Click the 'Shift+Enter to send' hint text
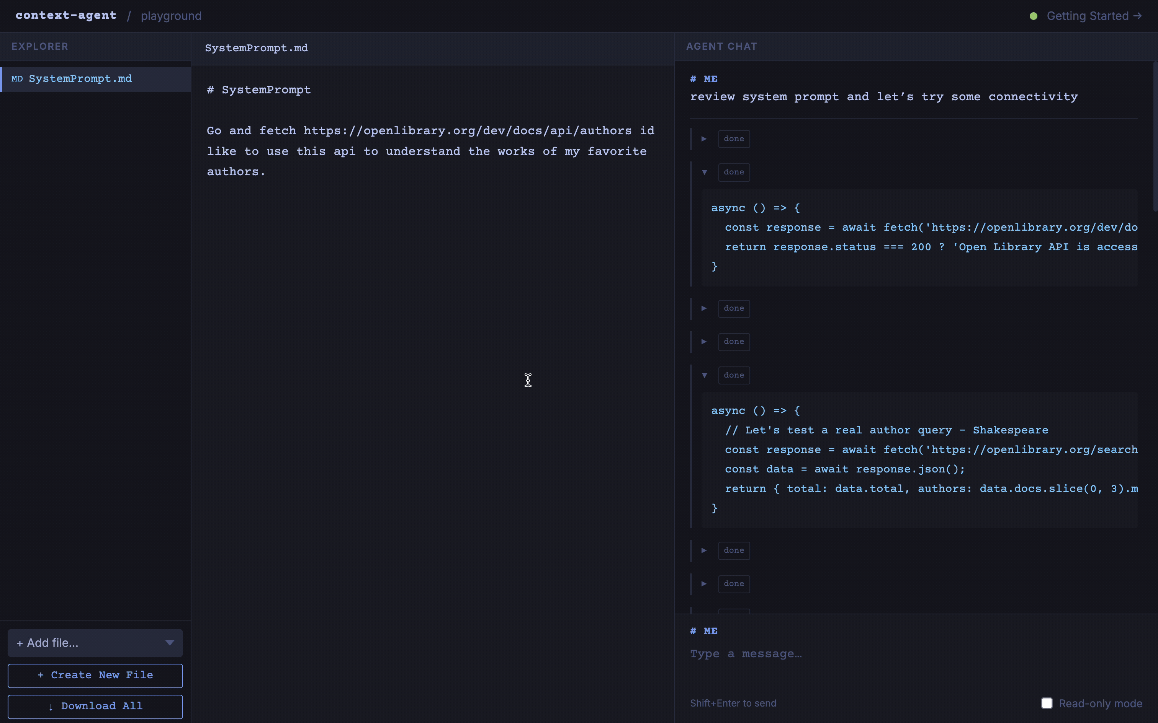 (733, 703)
